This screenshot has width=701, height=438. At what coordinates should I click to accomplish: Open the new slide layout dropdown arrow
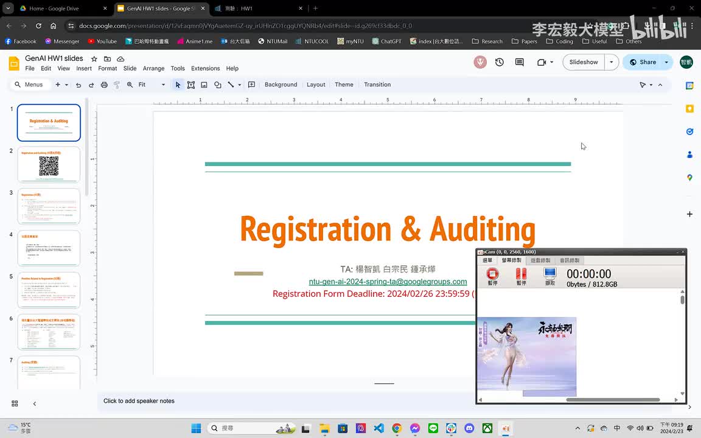point(66,85)
